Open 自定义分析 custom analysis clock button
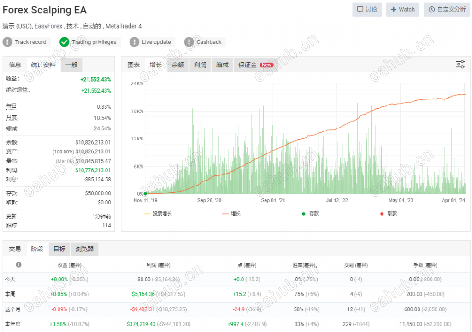The width and height of the screenshot is (472, 332). 447,10
